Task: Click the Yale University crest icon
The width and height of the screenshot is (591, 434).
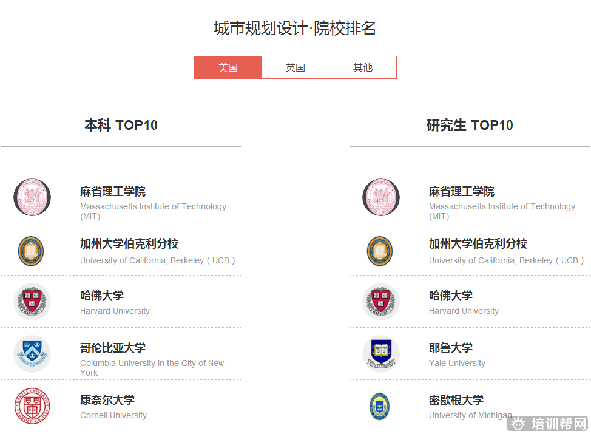Action: click(x=381, y=354)
